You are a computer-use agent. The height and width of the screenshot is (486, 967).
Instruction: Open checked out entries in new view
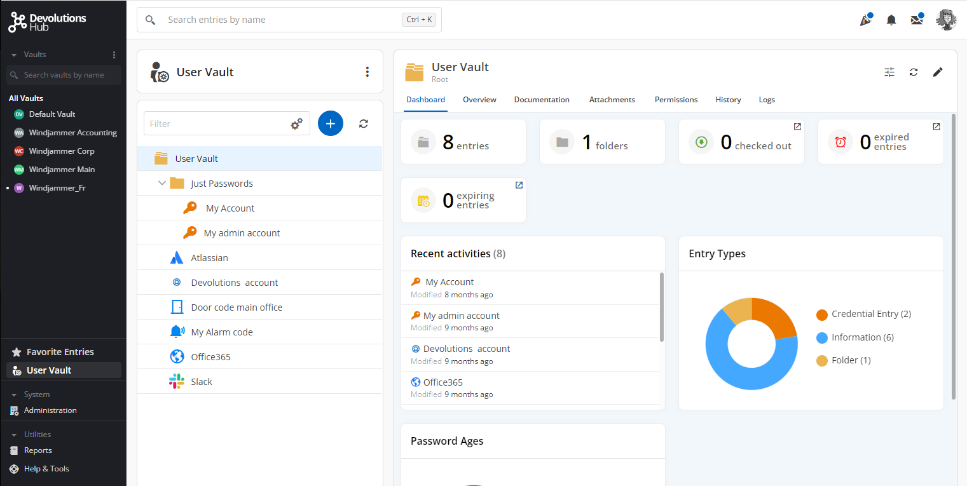[x=797, y=126]
